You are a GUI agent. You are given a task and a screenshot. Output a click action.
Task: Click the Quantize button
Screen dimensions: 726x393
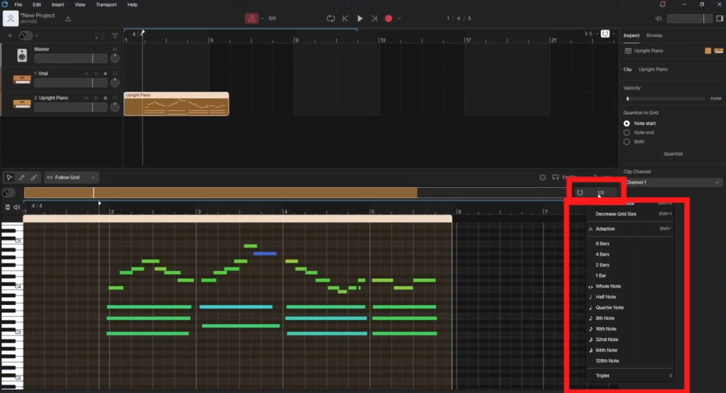point(673,154)
